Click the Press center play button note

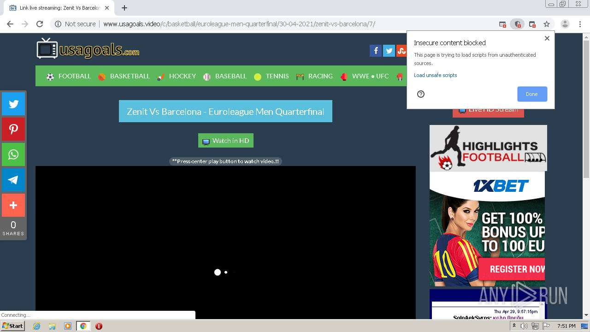tap(225, 161)
